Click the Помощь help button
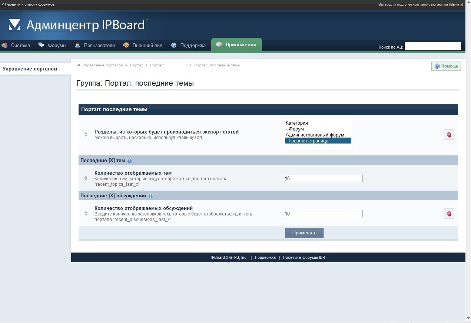The image size is (471, 323). click(446, 66)
